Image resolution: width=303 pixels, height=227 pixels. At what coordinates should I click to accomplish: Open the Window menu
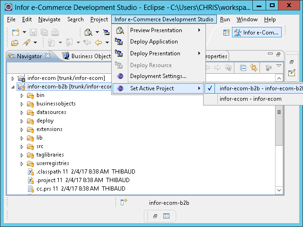pyautogui.click(x=247, y=19)
